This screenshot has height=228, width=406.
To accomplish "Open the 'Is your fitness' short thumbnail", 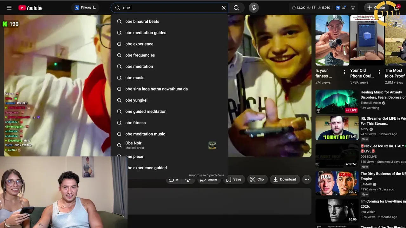I will 332,40.
